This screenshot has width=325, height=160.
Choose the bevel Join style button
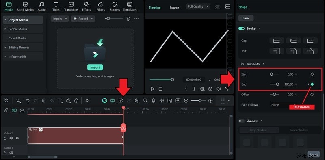click(310, 51)
